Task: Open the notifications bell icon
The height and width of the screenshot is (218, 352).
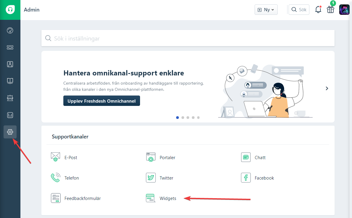Action: (x=318, y=10)
